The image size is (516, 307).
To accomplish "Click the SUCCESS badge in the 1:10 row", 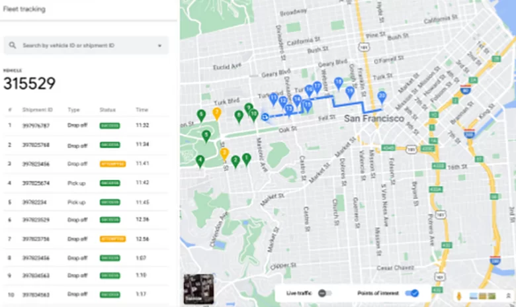I will [x=110, y=275].
